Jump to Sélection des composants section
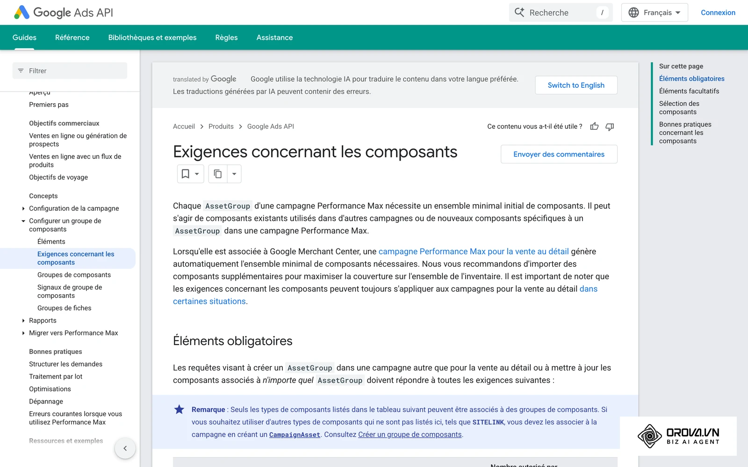The width and height of the screenshot is (748, 467). point(679,108)
